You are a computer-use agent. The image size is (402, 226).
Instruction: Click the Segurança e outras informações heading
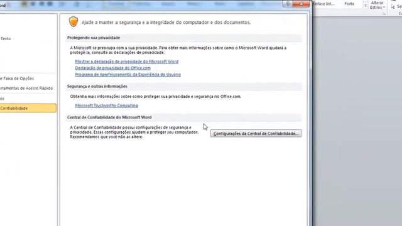pyautogui.click(x=97, y=87)
